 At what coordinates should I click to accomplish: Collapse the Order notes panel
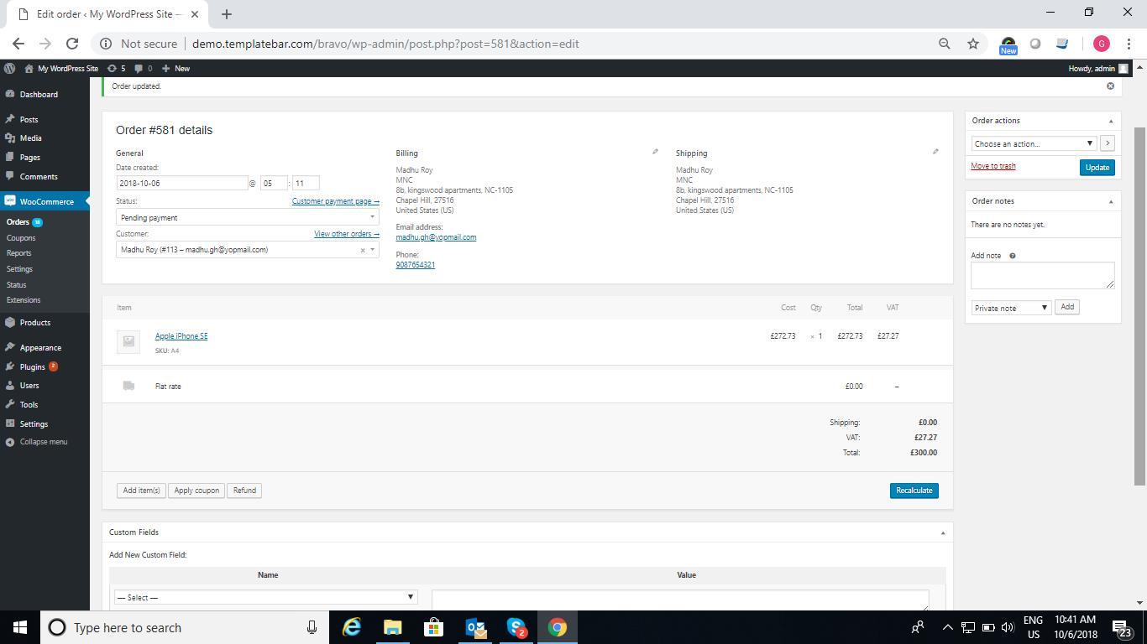[1110, 201]
